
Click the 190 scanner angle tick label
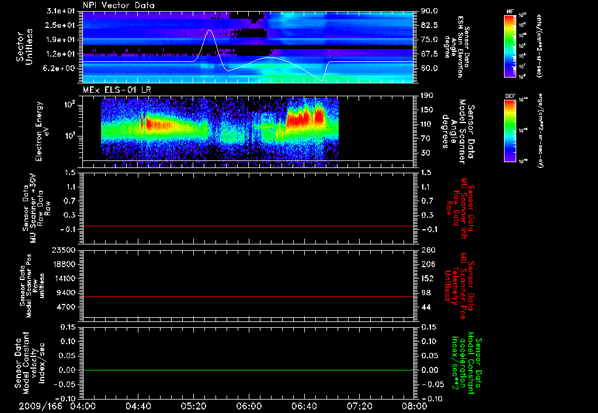coord(427,96)
